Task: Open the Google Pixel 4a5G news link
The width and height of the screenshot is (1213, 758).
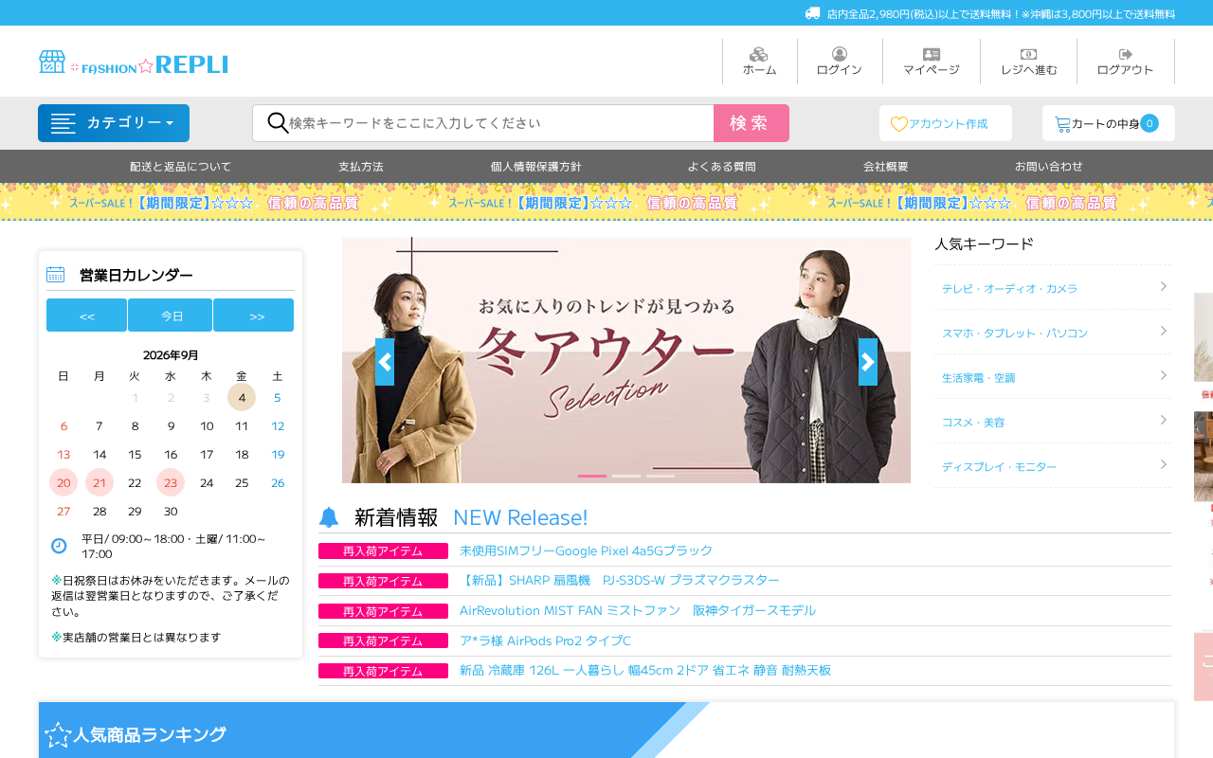Action: click(586, 550)
